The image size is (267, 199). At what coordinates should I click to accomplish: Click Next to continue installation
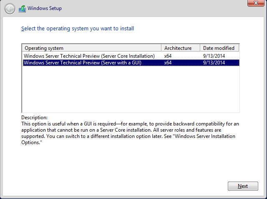243,186
